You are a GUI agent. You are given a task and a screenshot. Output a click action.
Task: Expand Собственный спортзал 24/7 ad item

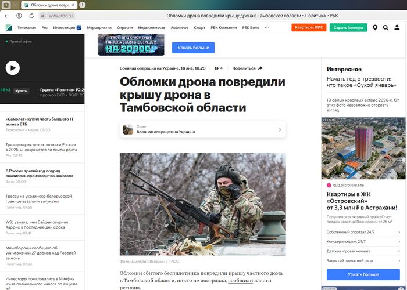coord(363,232)
